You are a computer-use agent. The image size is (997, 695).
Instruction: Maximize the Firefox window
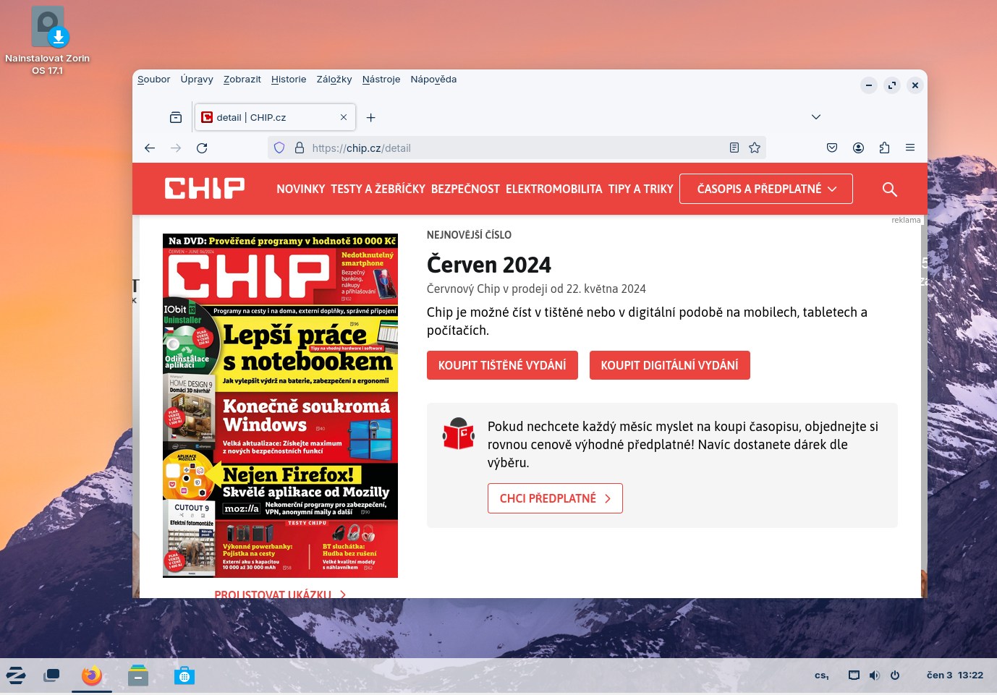click(x=892, y=85)
